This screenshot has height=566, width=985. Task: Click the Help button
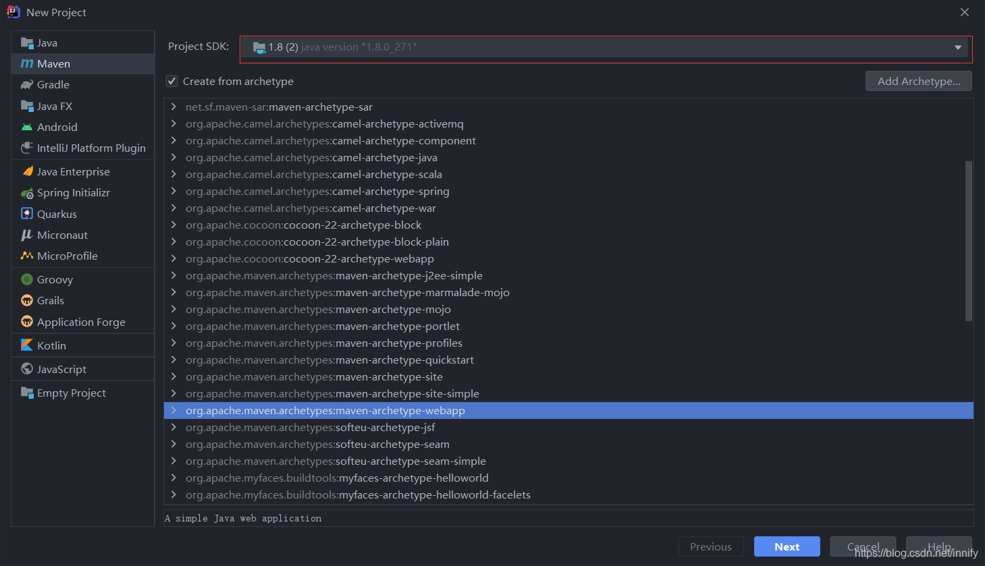coord(939,546)
